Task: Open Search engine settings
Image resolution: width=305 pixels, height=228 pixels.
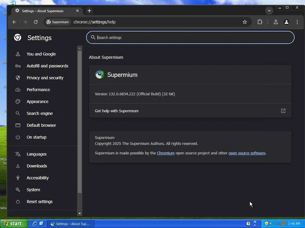Action: (40, 113)
